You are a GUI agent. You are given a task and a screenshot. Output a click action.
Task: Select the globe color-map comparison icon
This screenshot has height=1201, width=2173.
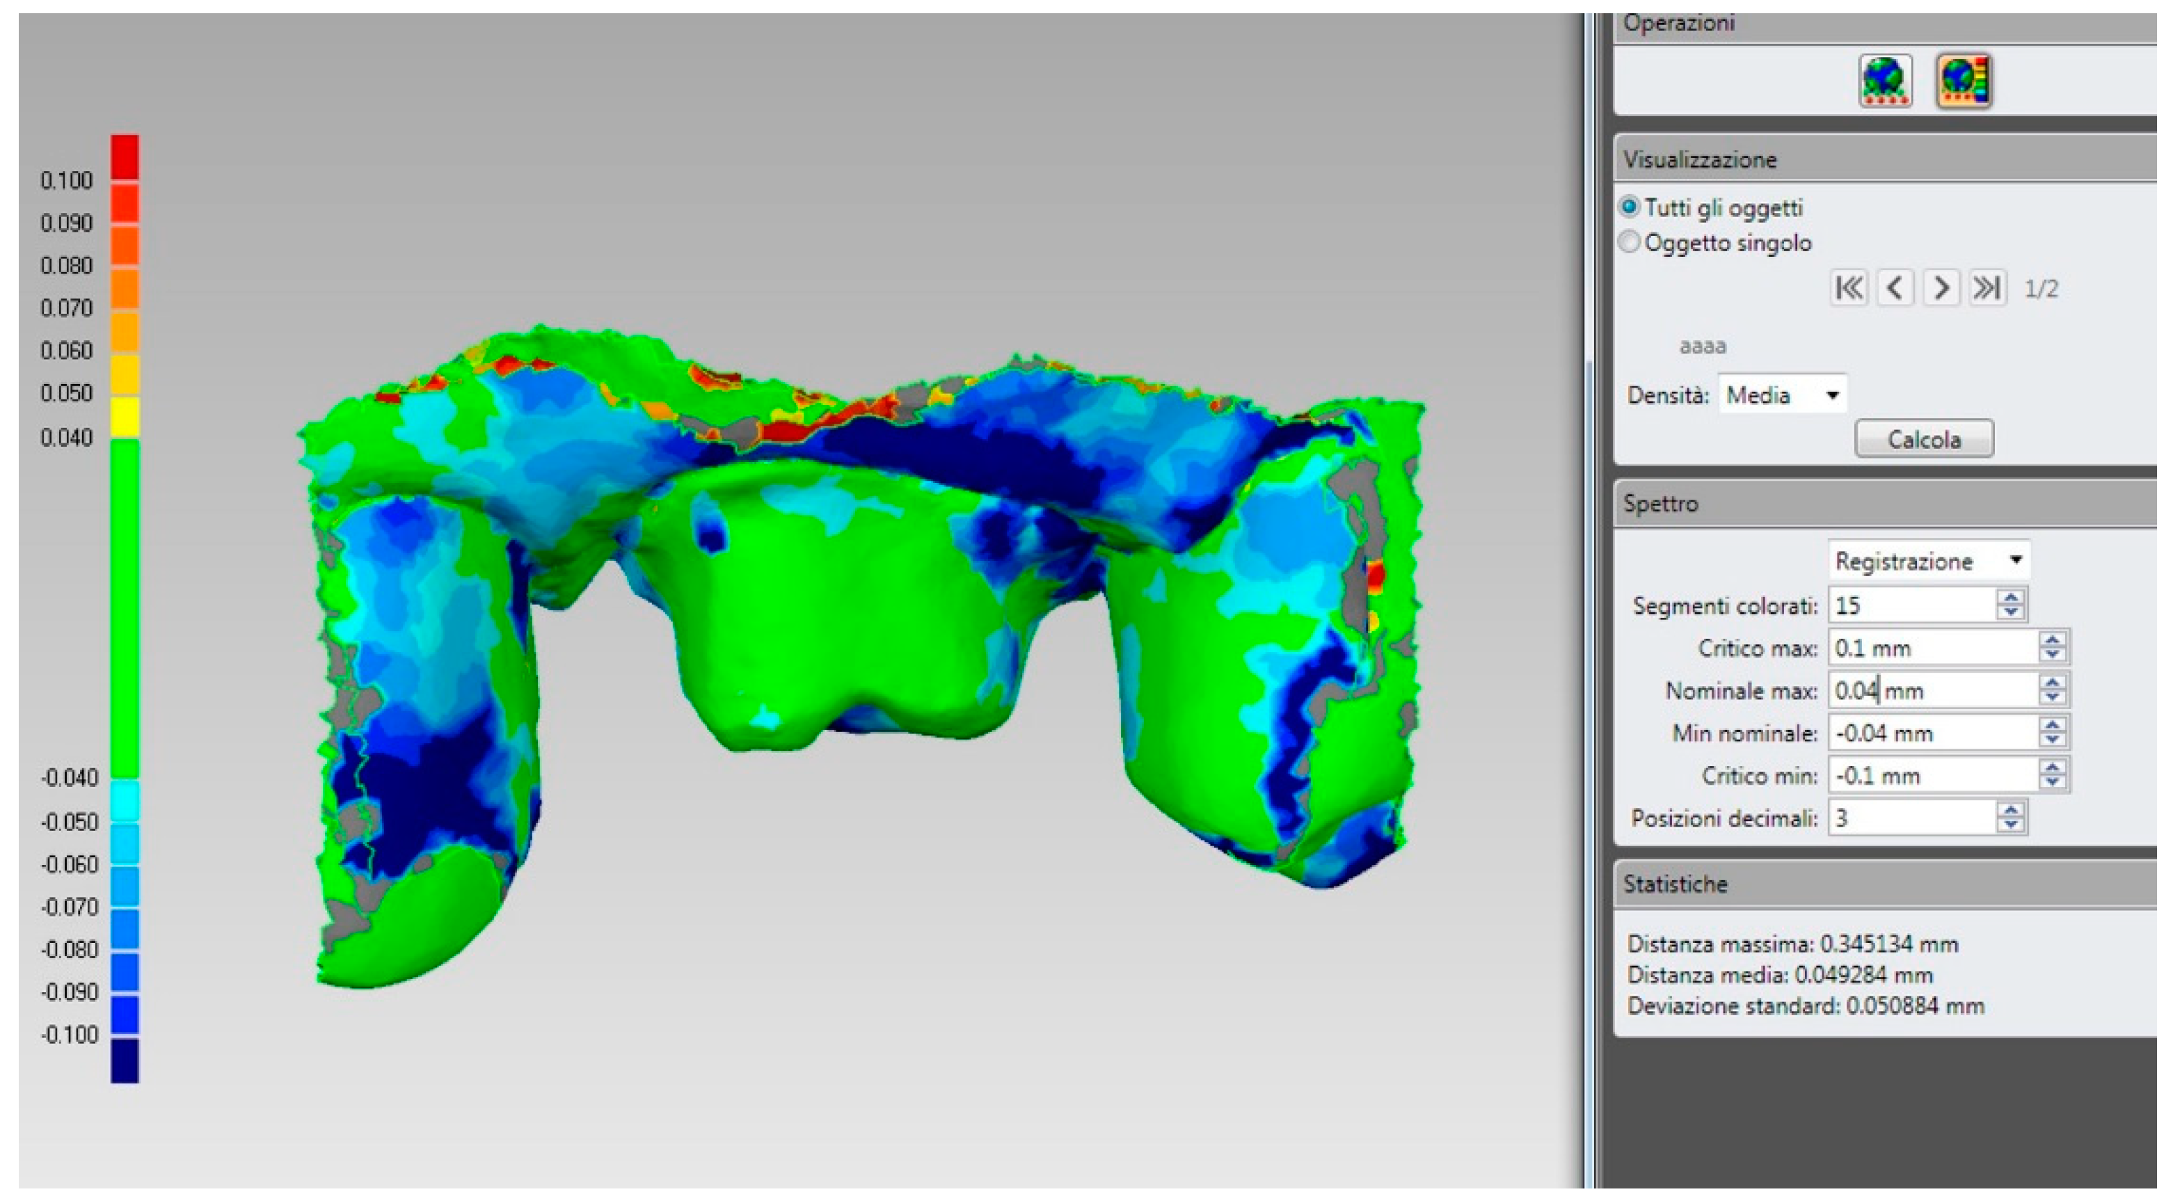pos(1964,81)
